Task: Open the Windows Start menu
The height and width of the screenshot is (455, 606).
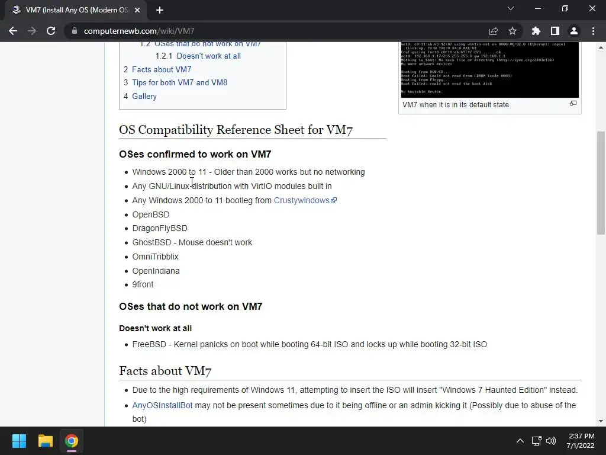Action: [19, 441]
